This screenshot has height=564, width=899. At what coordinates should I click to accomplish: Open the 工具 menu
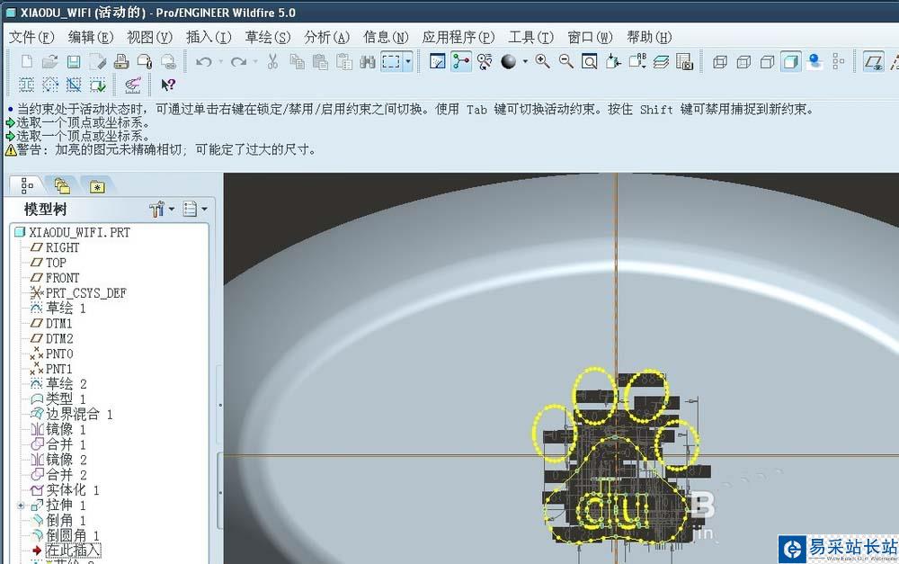coord(531,37)
